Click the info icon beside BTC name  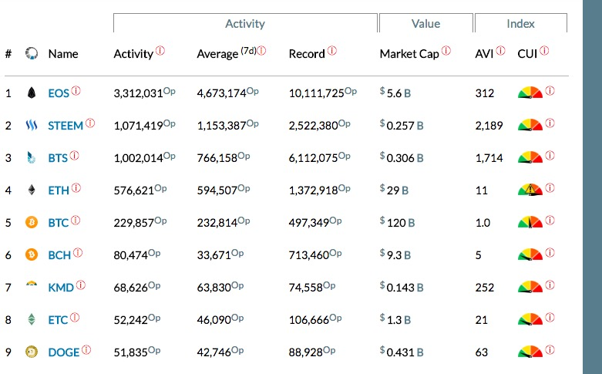(x=76, y=221)
